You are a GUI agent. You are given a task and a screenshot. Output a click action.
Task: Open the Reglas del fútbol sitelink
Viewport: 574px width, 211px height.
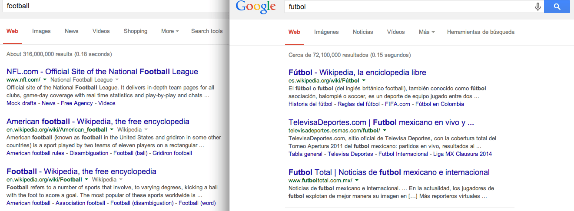tap(359, 104)
